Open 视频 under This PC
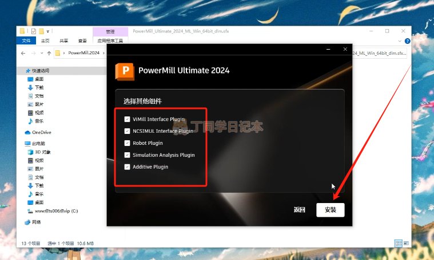434x260 pixels. 39,160
